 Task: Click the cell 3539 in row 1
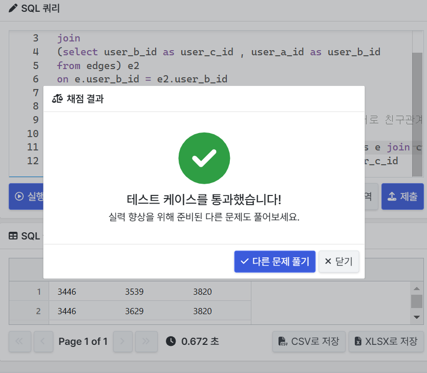tap(134, 292)
